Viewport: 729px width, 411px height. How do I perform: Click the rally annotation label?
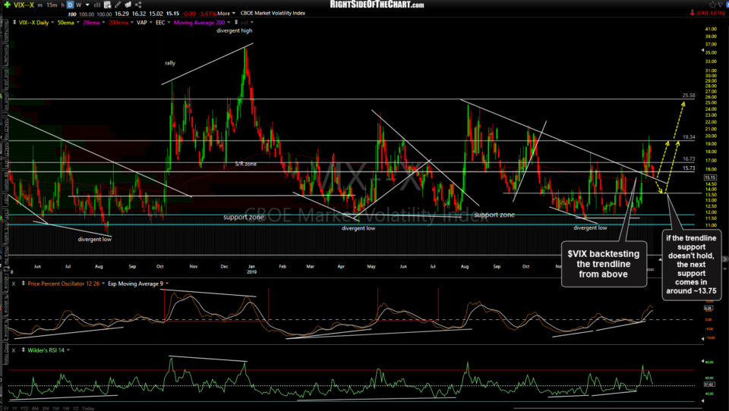click(x=170, y=63)
